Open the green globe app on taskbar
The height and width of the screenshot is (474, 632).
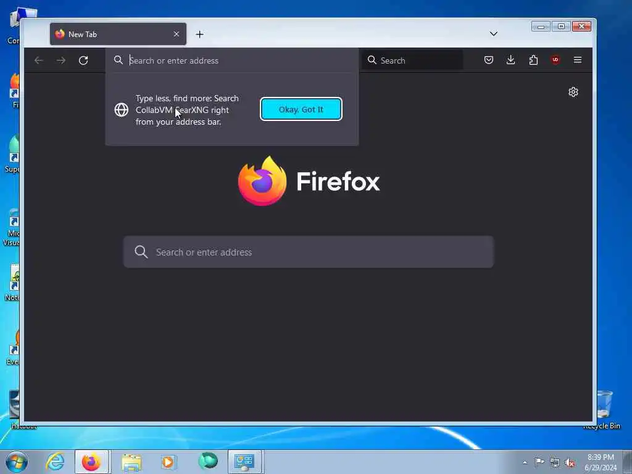click(x=208, y=462)
